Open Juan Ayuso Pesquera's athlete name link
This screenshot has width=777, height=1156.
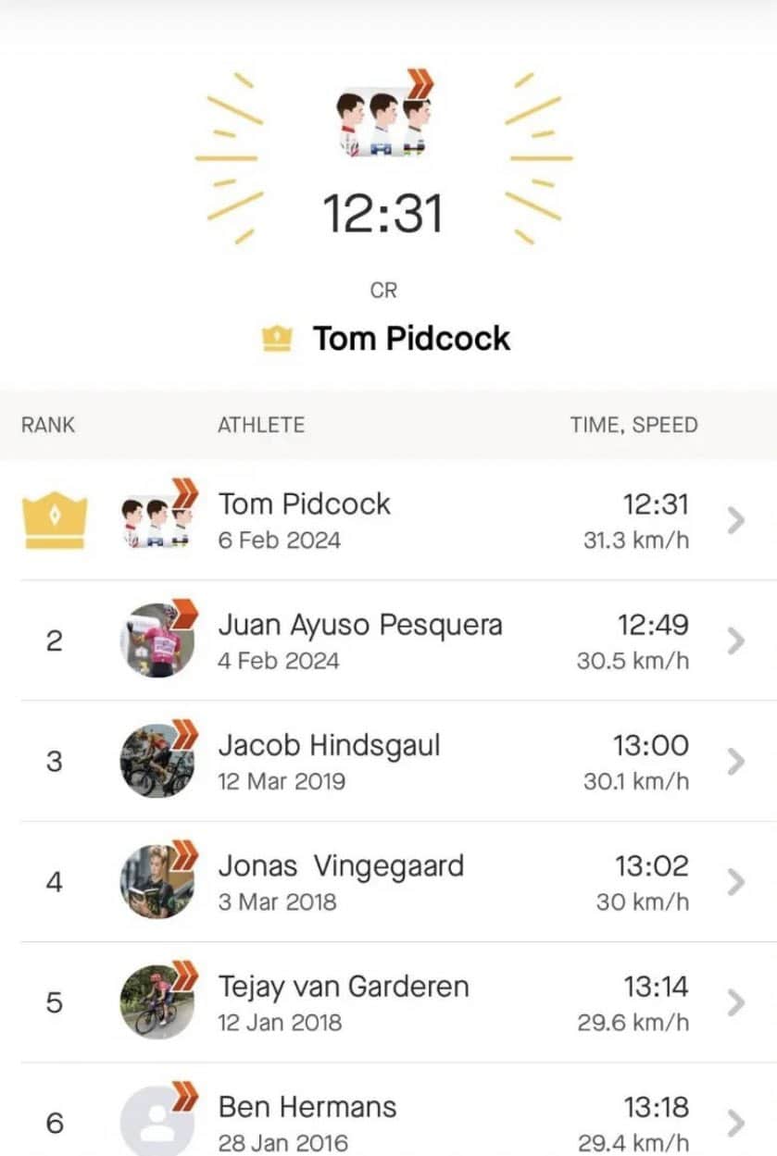click(x=360, y=625)
